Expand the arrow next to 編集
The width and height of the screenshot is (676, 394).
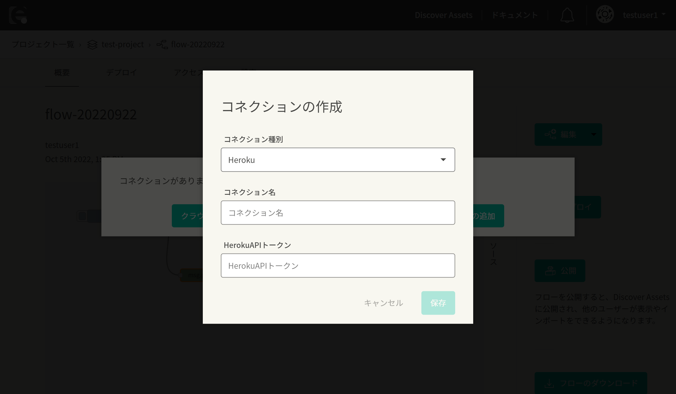click(594, 135)
